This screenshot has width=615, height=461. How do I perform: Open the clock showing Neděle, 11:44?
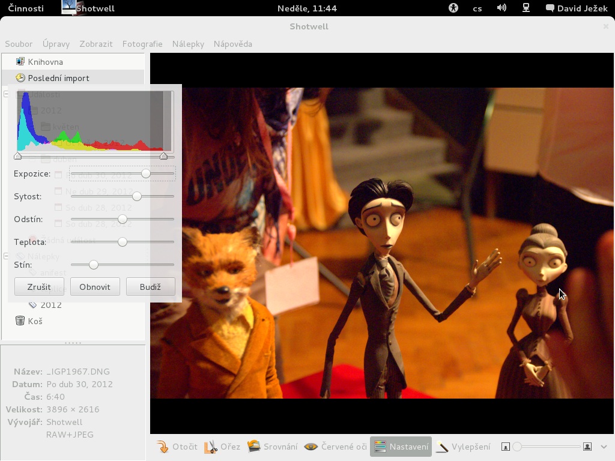(307, 8)
